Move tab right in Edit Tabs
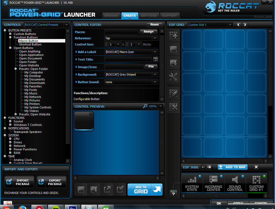The width and height of the screenshot is (275, 209). [209, 167]
